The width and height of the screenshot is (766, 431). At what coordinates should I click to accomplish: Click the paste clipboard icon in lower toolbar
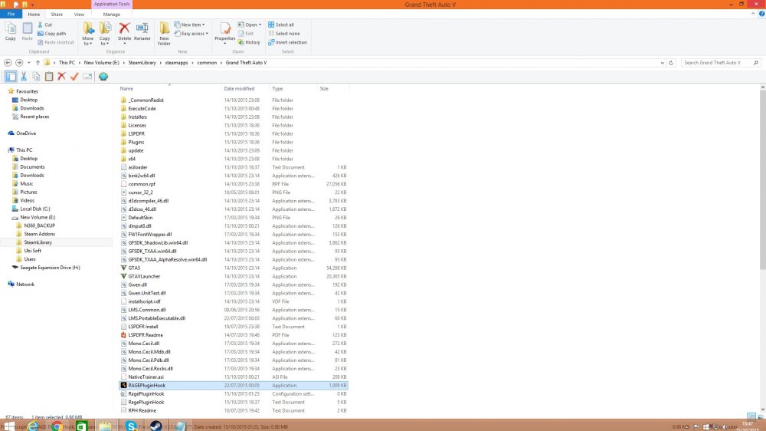49,77
